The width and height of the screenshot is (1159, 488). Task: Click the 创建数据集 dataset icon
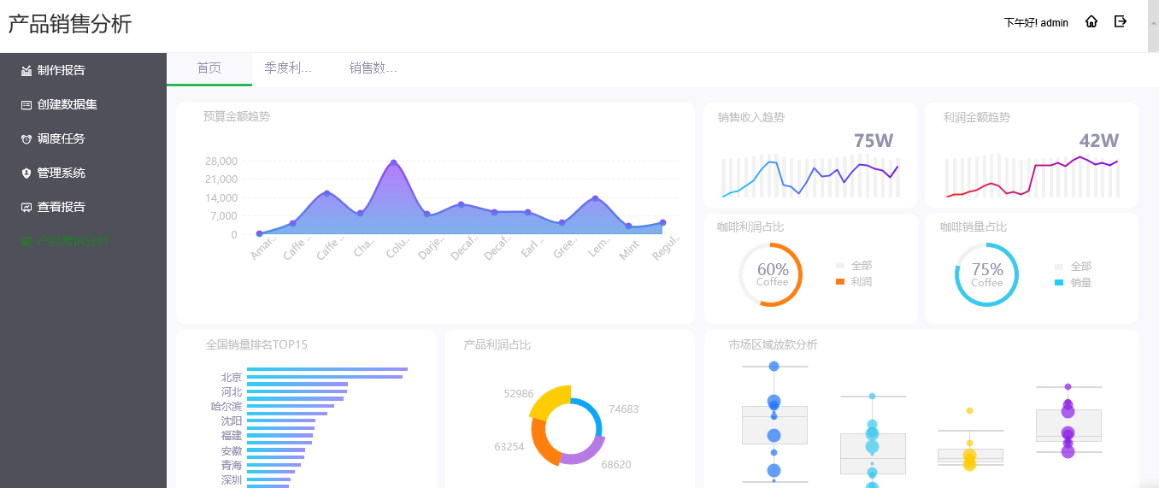pyautogui.click(x=26, y=104)
